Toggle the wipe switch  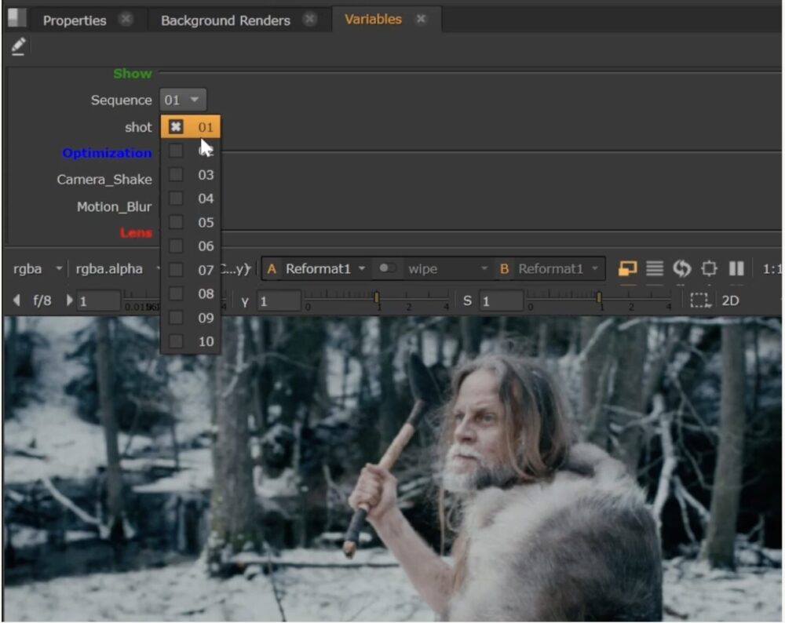pos(386,268)
